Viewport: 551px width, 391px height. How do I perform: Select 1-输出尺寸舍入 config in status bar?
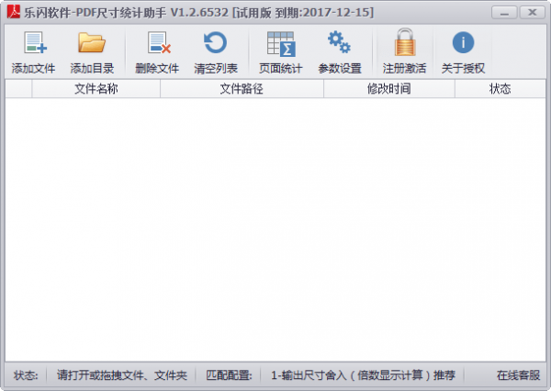363,375
